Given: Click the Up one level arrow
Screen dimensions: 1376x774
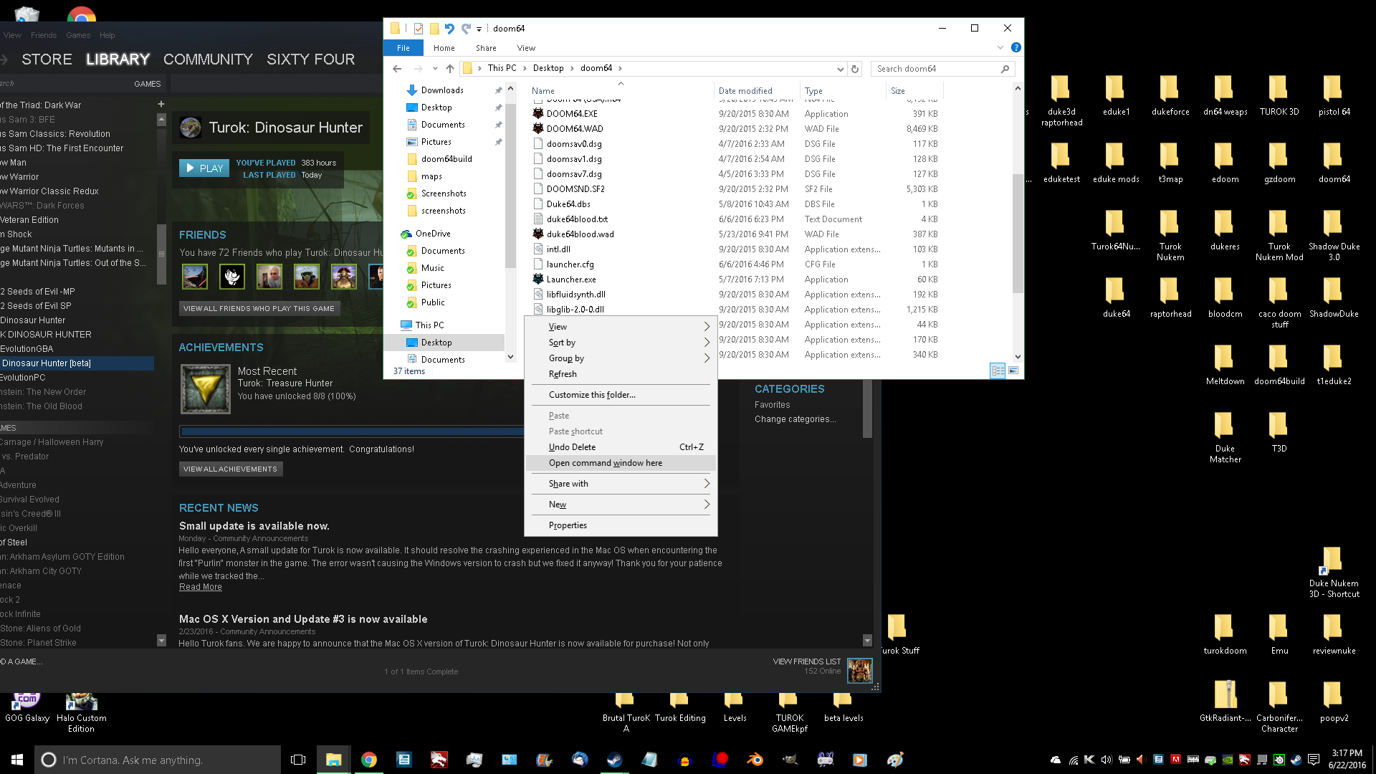Looking at the screenshot, I should coord(449,69).
